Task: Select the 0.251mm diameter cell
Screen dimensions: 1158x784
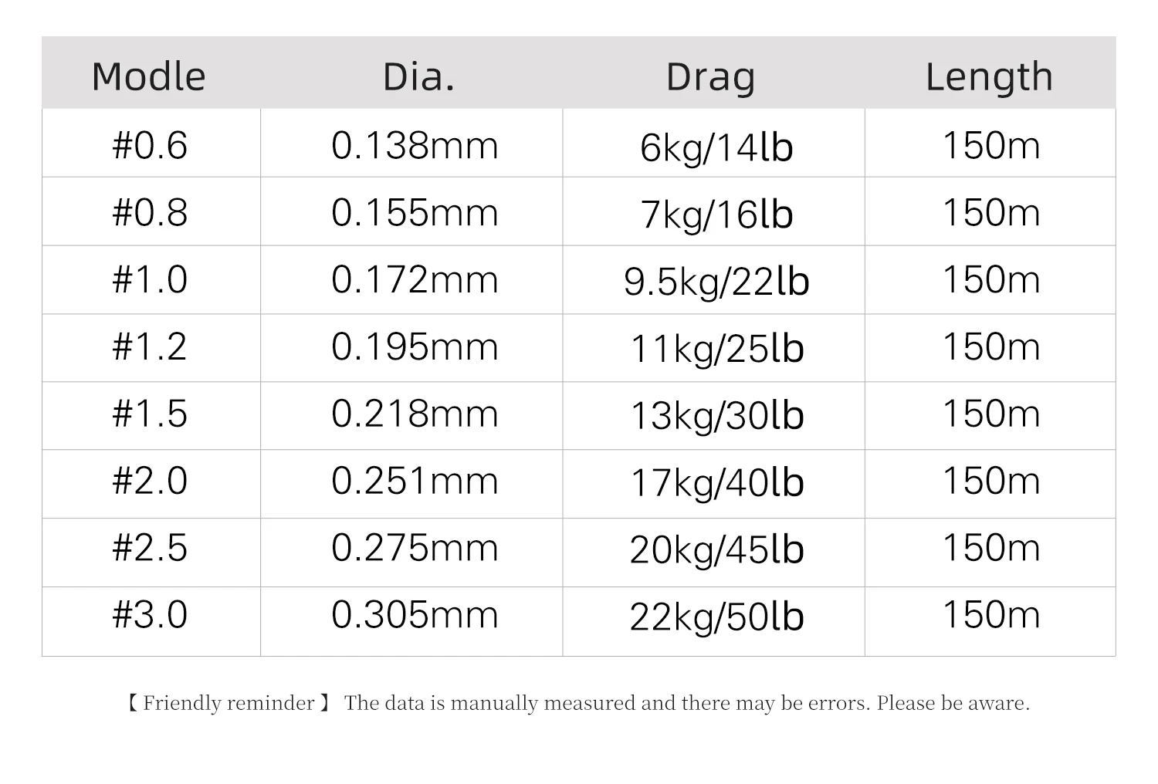Action: (x=415, y=481)
